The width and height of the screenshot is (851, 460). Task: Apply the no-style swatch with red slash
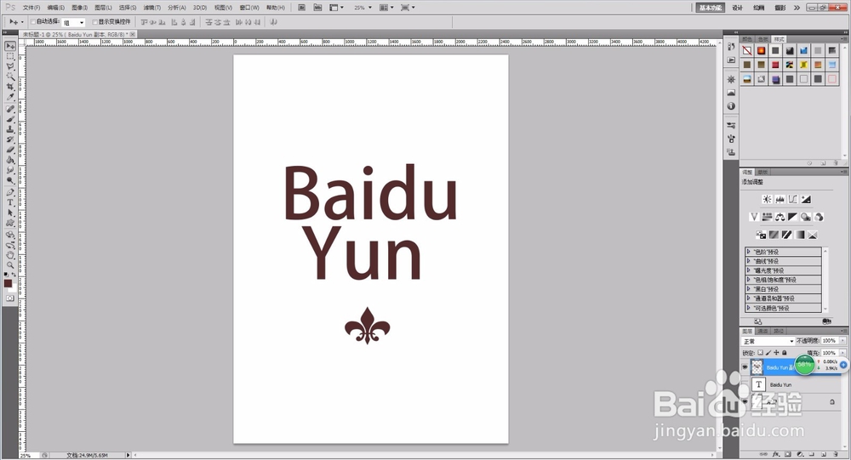[x=747, y=50]
